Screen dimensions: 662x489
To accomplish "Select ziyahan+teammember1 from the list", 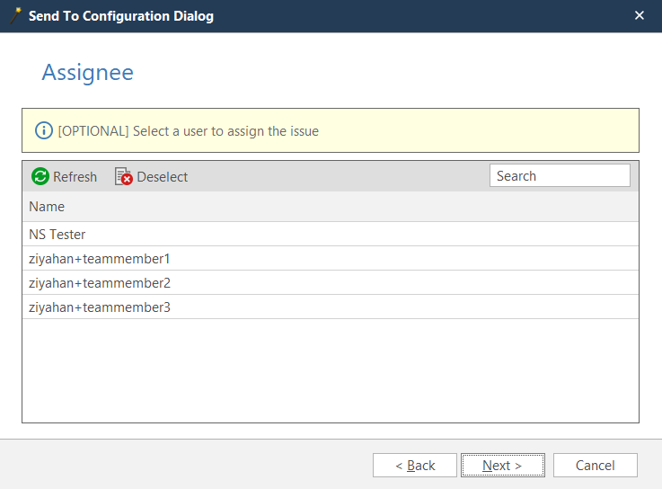I will 99,259.
